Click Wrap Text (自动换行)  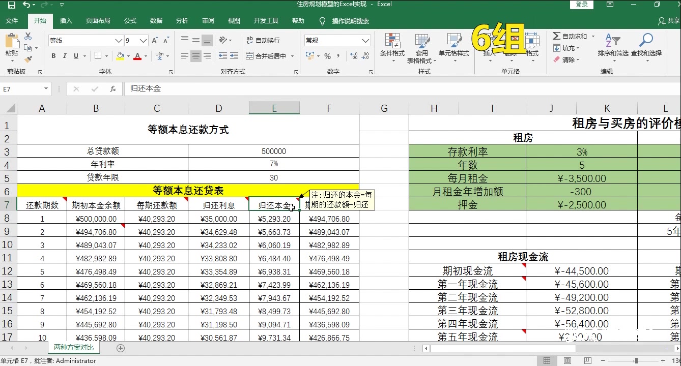263,40
